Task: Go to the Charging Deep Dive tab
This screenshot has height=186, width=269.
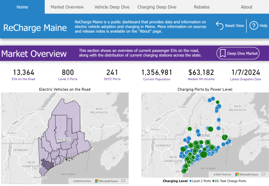Action: 157,7
